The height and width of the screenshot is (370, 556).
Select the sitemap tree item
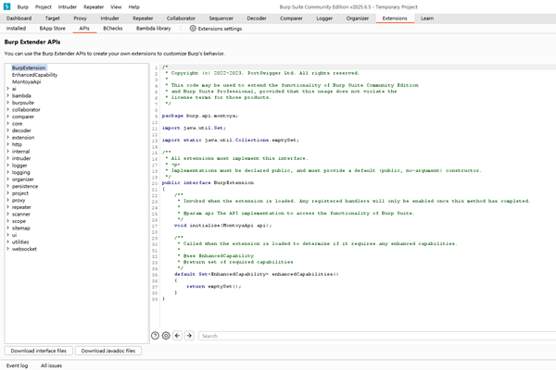(21, 228)
